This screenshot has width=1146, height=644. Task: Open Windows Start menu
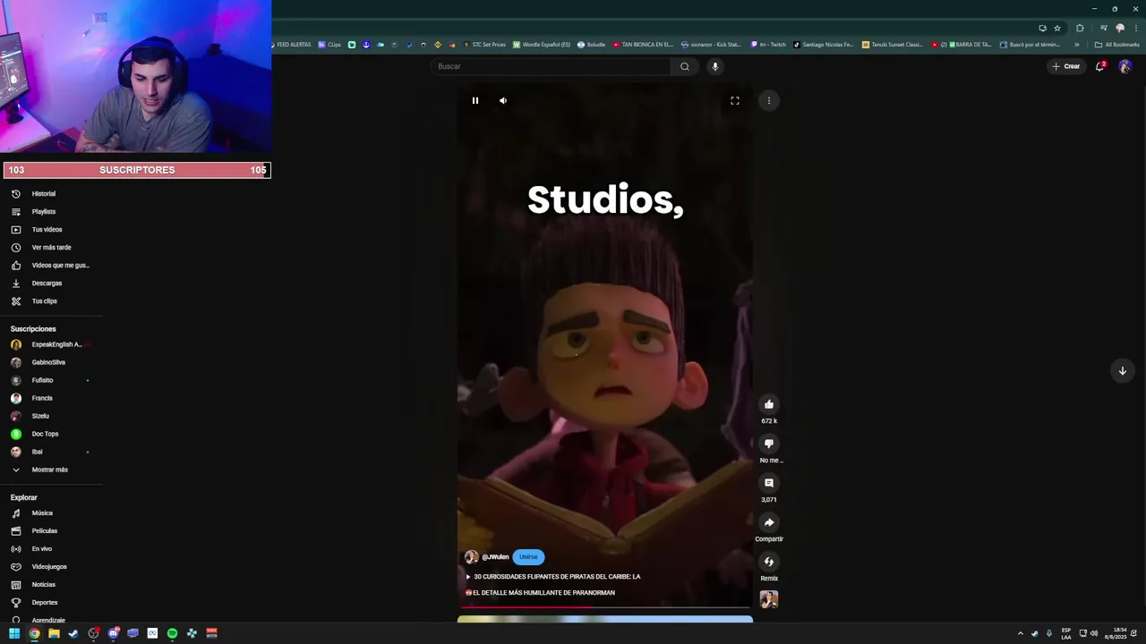pyautogui.click(x=14, y=633)
